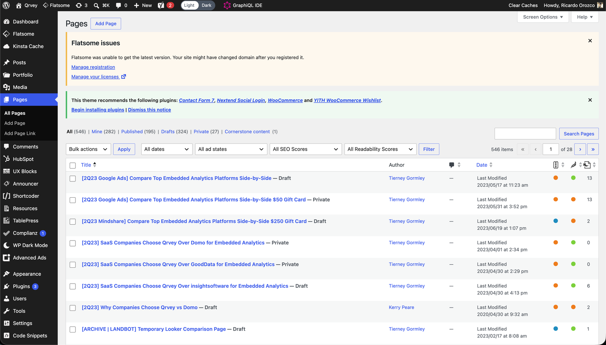Toggle the select-all checkbox in table header
The width and height of the screenshot is (606, 345).
click(x=73, y=165)
